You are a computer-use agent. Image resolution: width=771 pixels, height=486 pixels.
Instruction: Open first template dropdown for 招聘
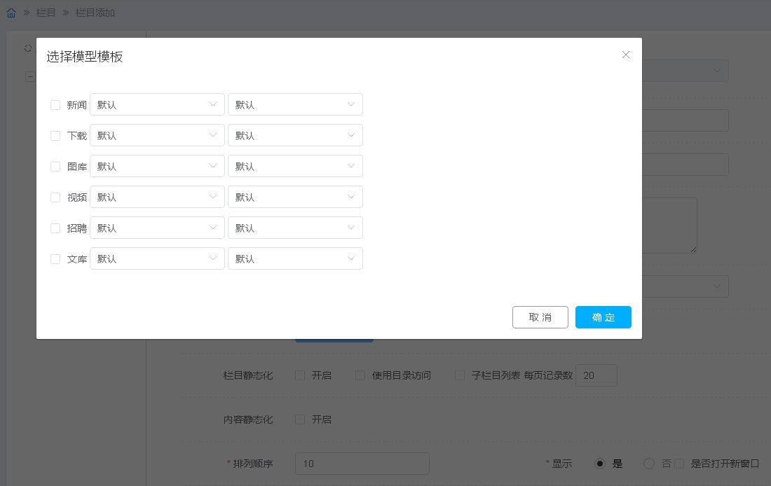point(157,228)
